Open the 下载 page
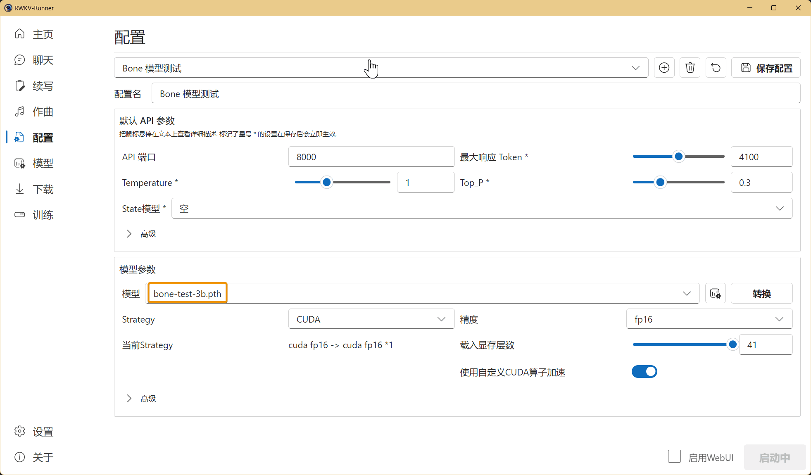Image resolution: width=811 pixels, height=475 pixels. click(43, 189)
